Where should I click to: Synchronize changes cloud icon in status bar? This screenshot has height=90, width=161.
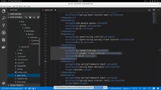tap(26, 88)
